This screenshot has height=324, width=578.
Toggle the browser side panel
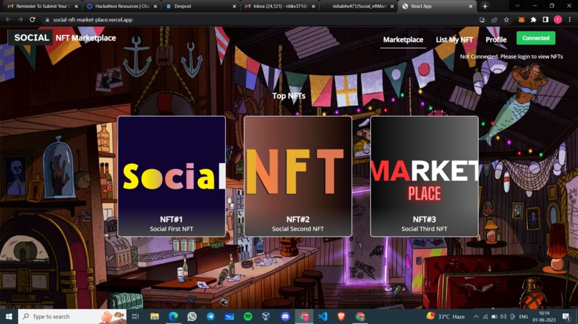pyautogui.click(x=546, y=20)
